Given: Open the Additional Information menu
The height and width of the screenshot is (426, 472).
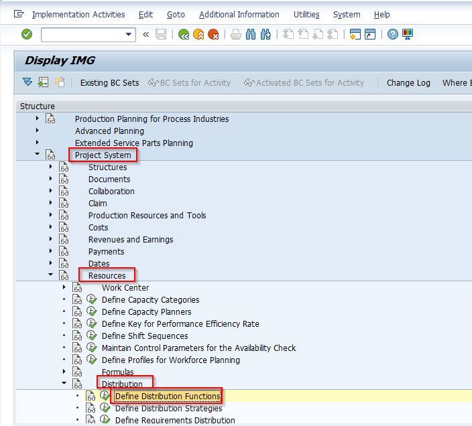Looking at the screenshot, I should point(239,15).
